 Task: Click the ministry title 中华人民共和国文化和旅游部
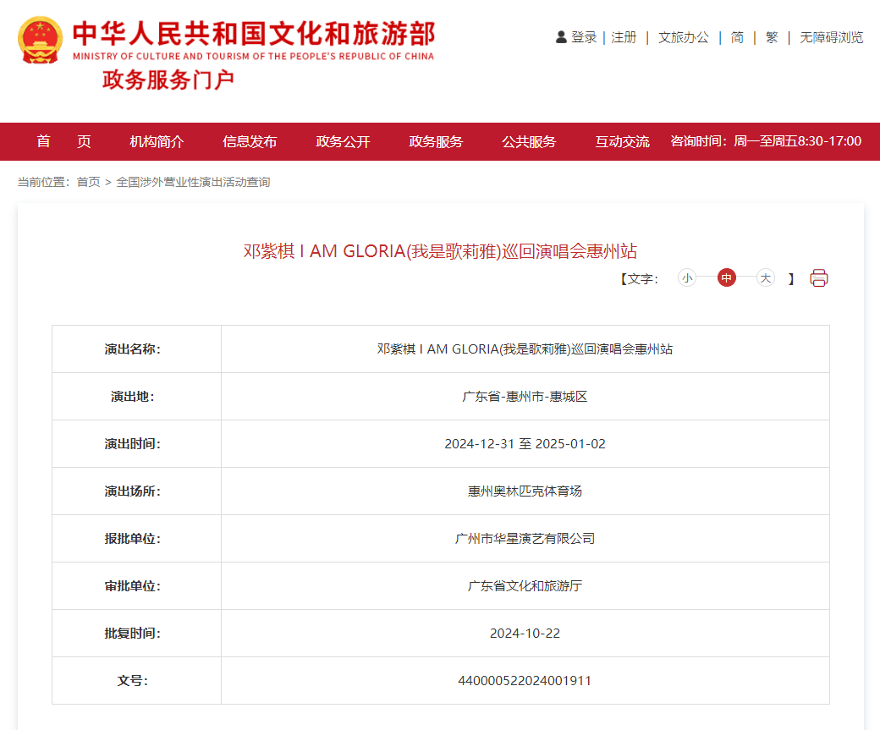[x=254, y=34]
